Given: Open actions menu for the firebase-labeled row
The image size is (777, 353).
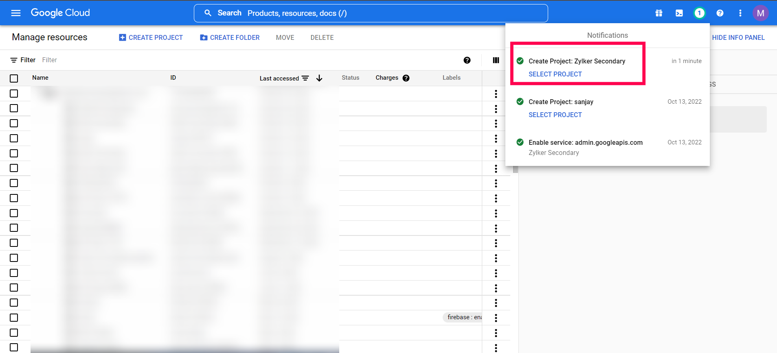Looking at the screenshot, I should tap(496, 318).
